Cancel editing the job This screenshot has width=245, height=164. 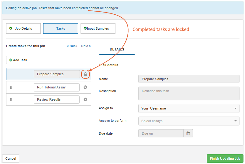[x=11, y=158]
